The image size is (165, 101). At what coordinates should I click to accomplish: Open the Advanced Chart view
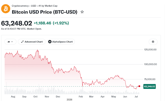click(x=32, y=42)
